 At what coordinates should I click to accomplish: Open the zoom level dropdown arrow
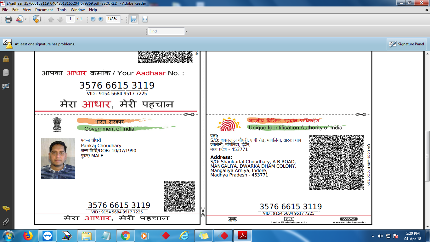tap(122, 19)
